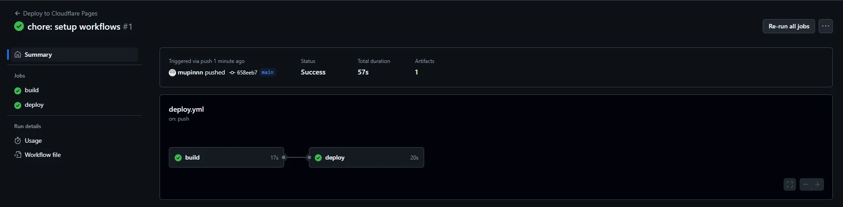The image size is (843, 207).
Task: Zoom out the workflow graph
Action: (806, 184)
